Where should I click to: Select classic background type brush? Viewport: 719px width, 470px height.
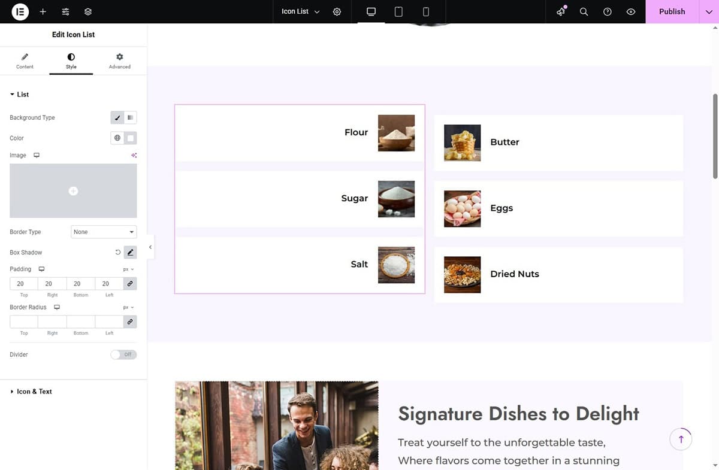(117, 118)
